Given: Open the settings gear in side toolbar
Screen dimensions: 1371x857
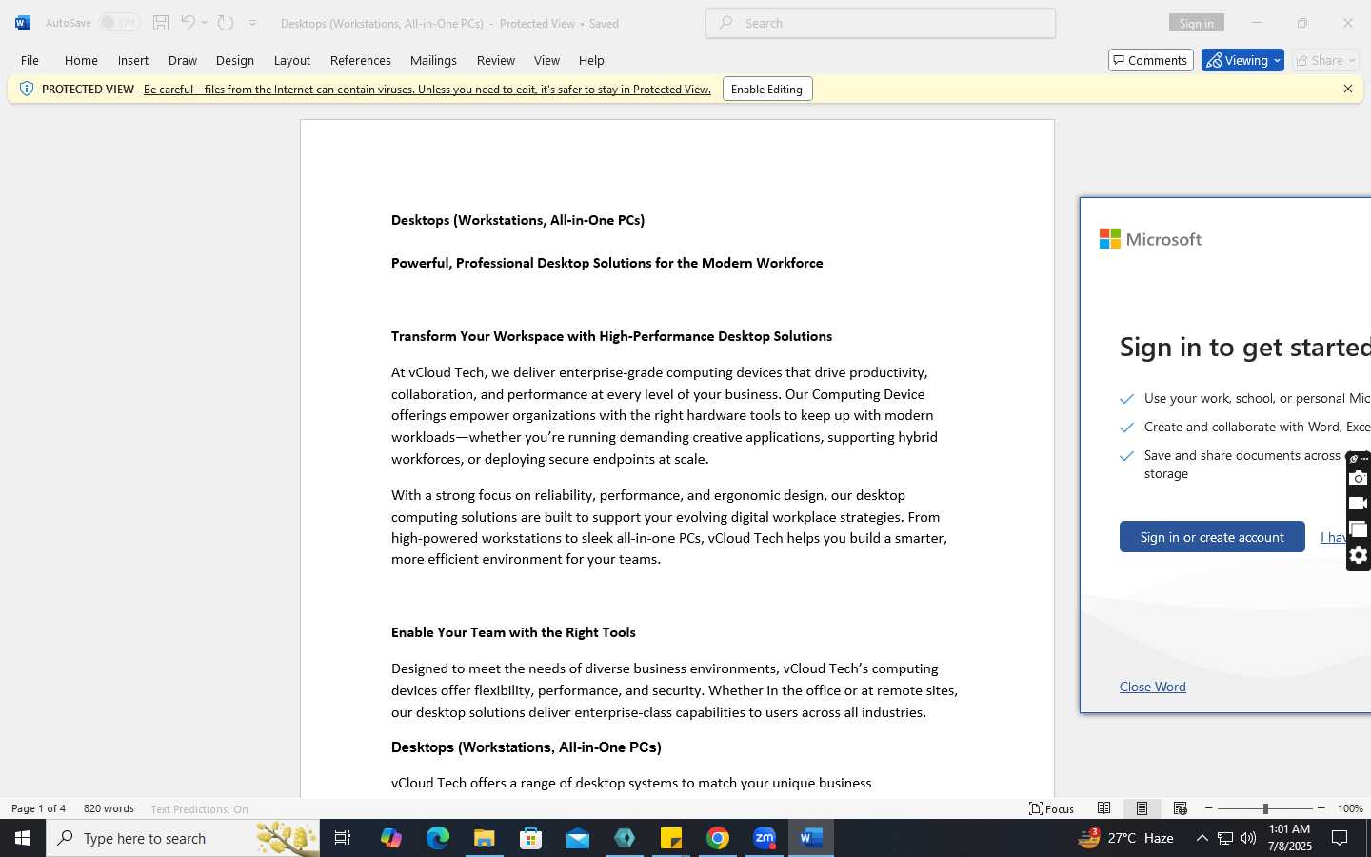Looking at the screenshot, I should coord(1359,555).
